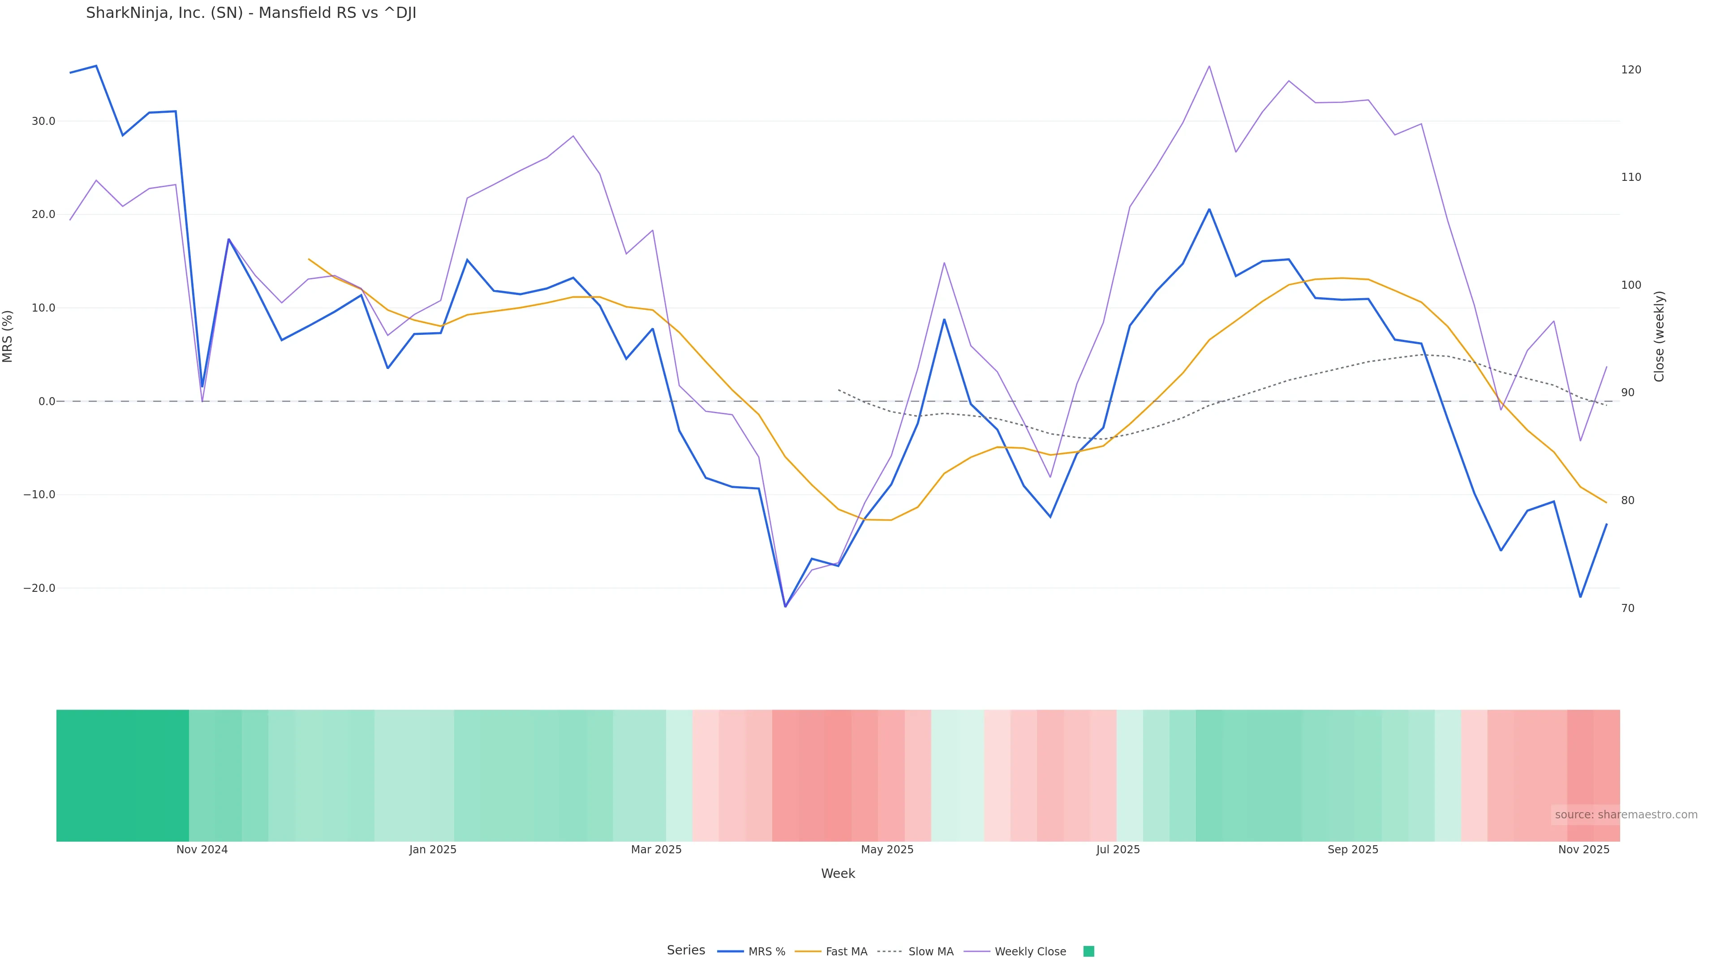Open the sharemaestro.com source link
1720x967 pixels.
(x=1626, y=815)
